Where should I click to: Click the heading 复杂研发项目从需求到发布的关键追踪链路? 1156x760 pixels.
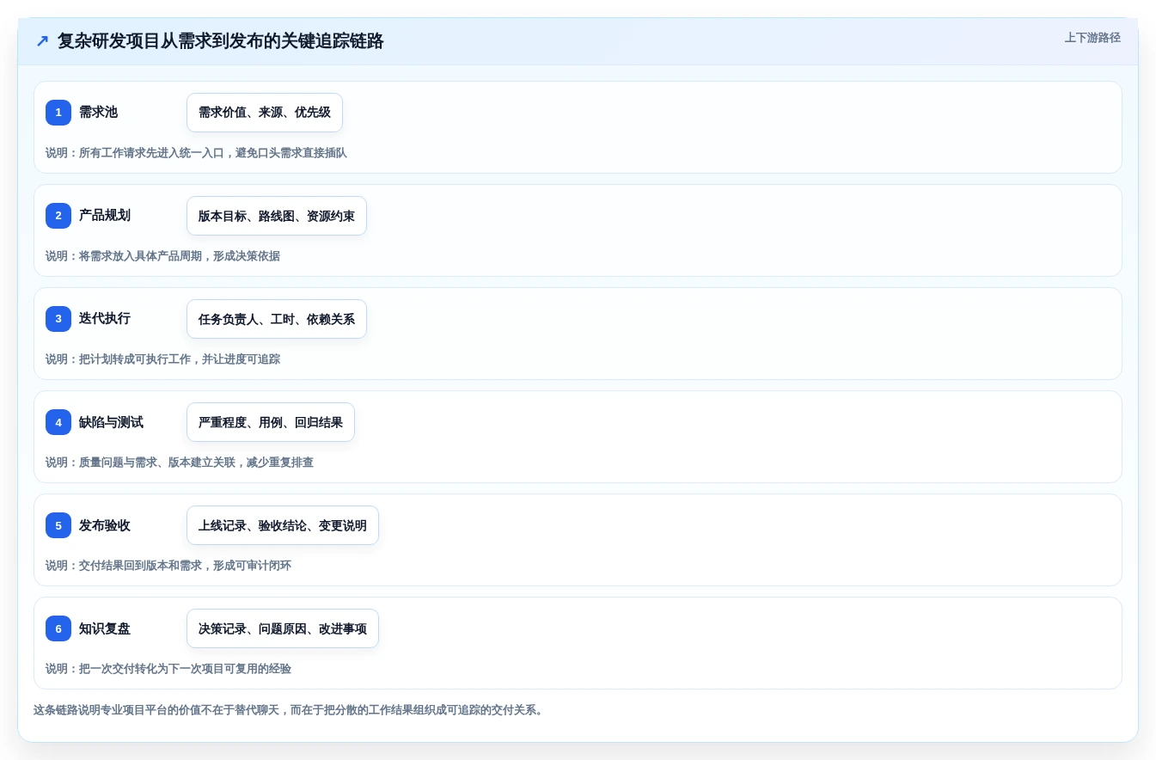coord(220,41)
